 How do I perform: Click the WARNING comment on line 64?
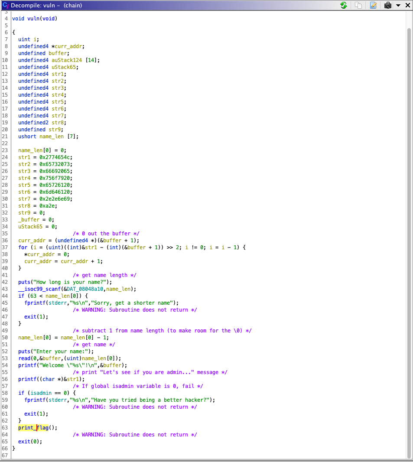(135, 435)
